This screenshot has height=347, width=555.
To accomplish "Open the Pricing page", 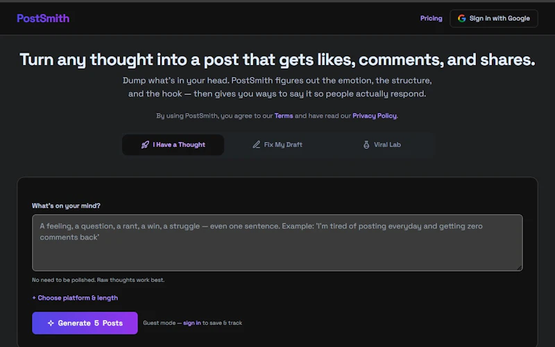I will (431, 19).
